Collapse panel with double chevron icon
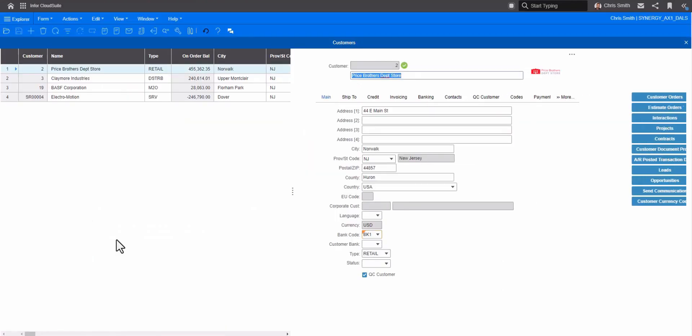 [x=684, y=5]
